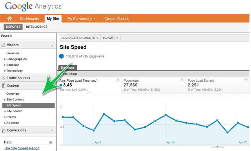Click the Conversions flag icon

point(4,130)
